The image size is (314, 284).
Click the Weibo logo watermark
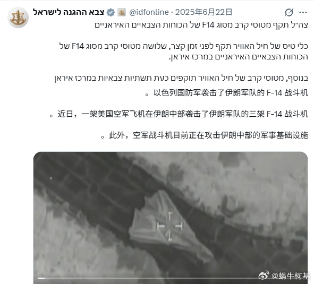tap(264, 276)
